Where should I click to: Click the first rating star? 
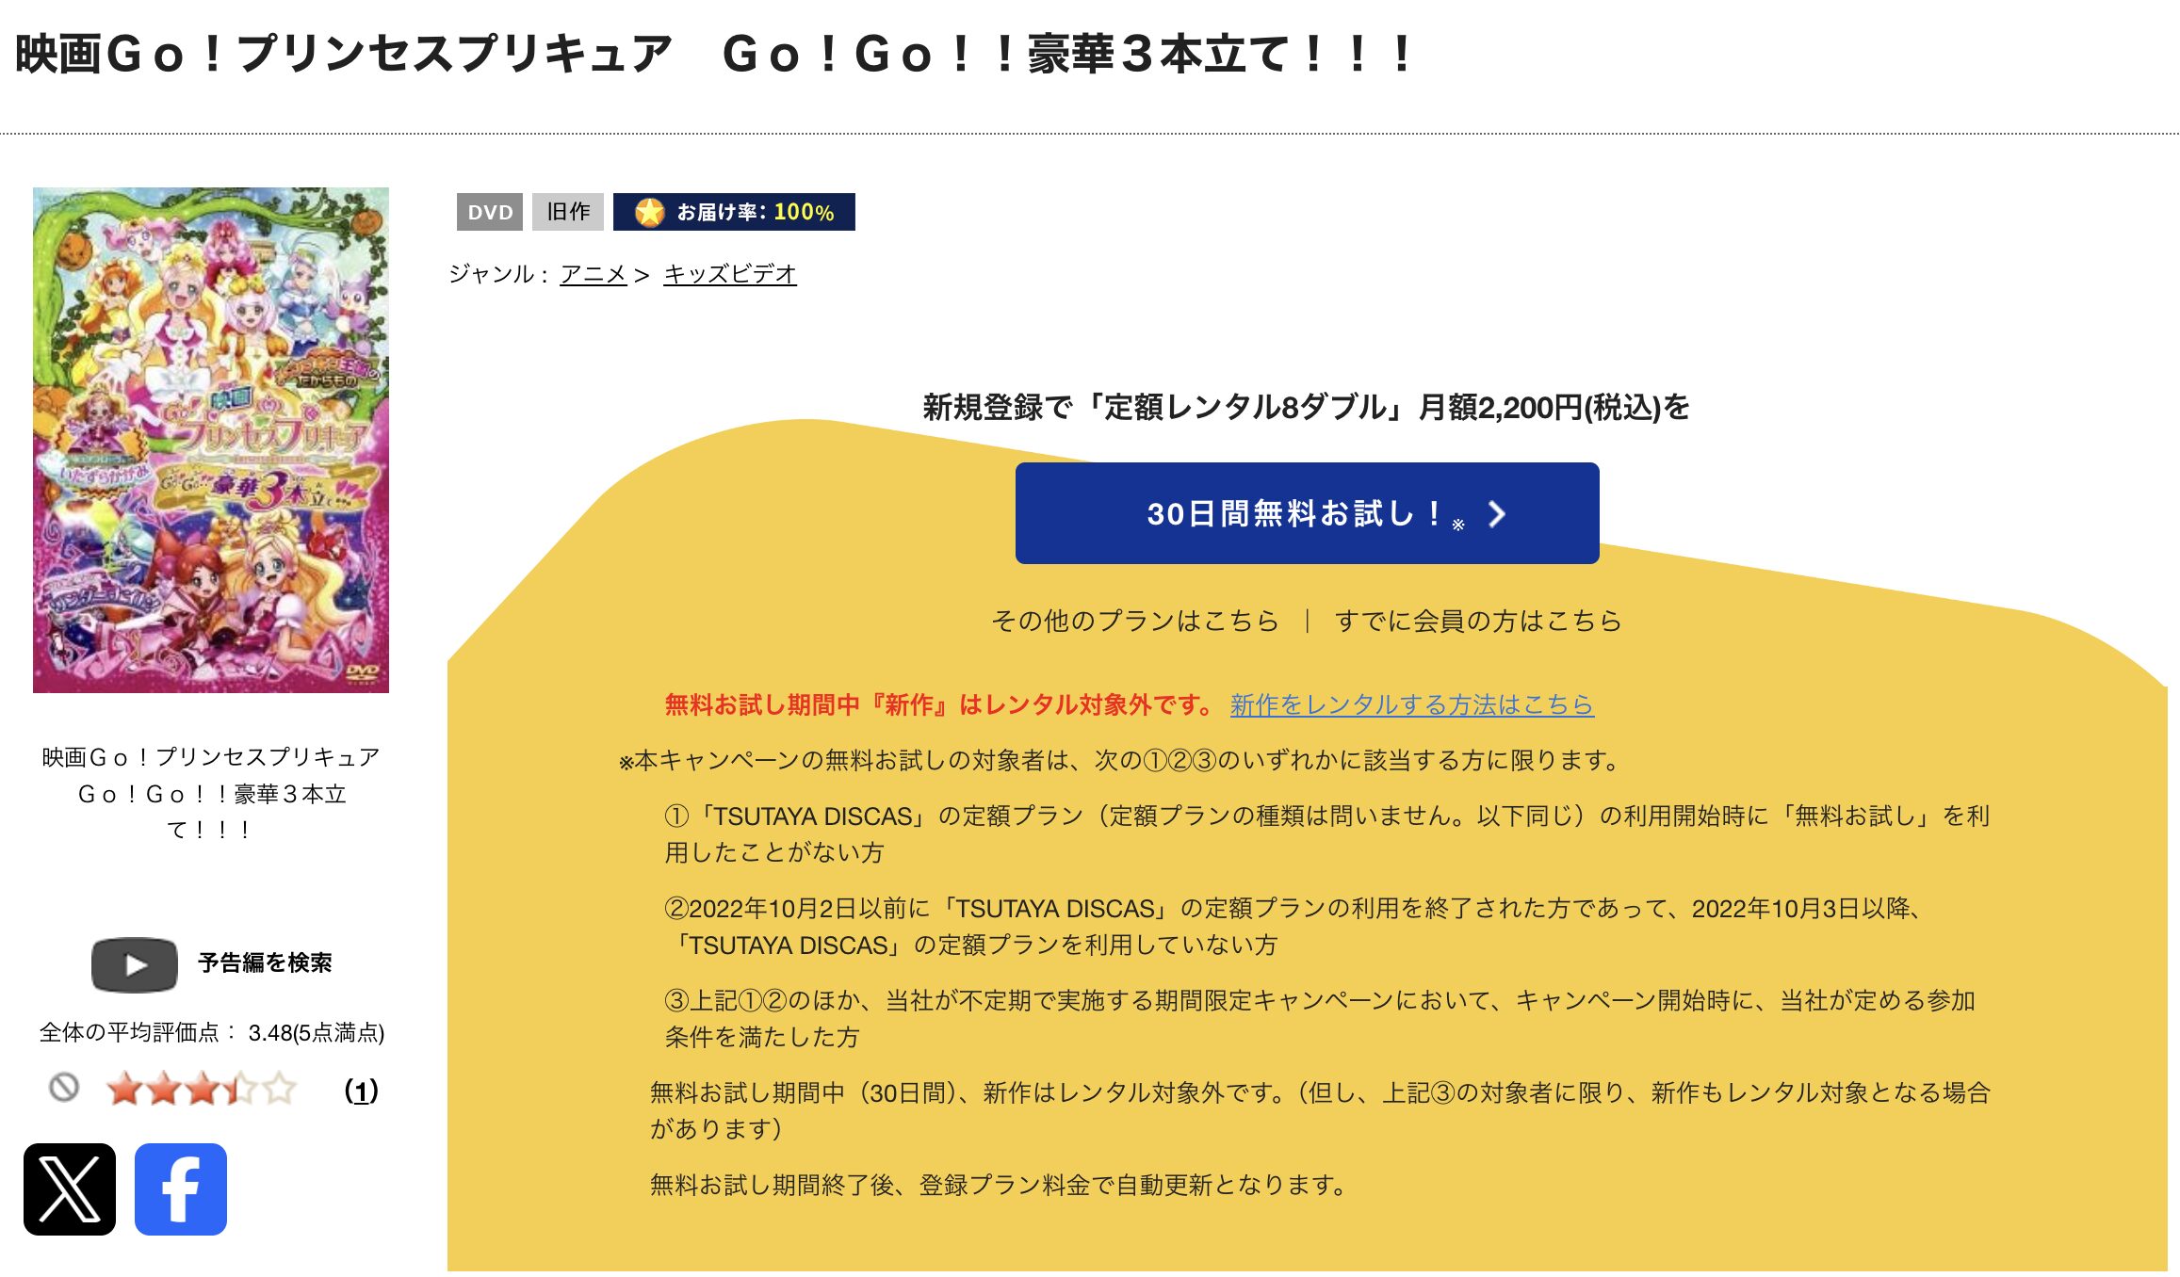point(124,1090)
